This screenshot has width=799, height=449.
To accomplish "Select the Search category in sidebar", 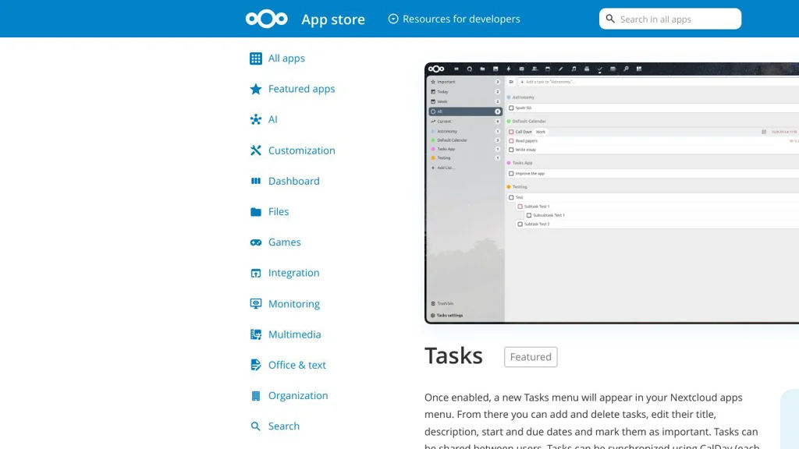I will coord(275,426).
